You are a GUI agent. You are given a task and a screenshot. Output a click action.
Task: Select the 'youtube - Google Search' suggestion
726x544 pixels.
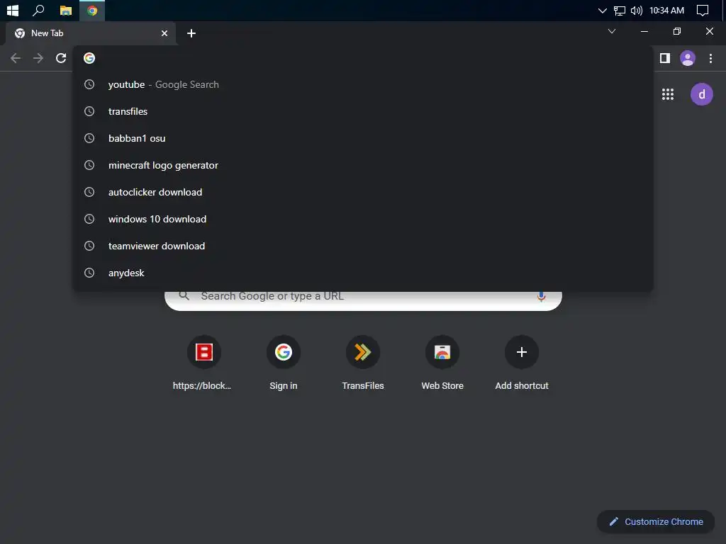(363, 85)
